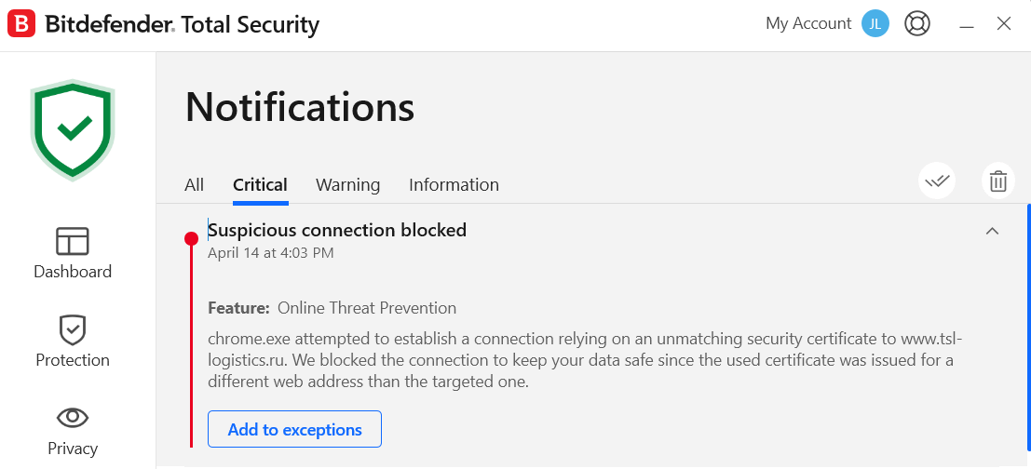
Task: Click the green shield status icon
Action: click(73, 129)
